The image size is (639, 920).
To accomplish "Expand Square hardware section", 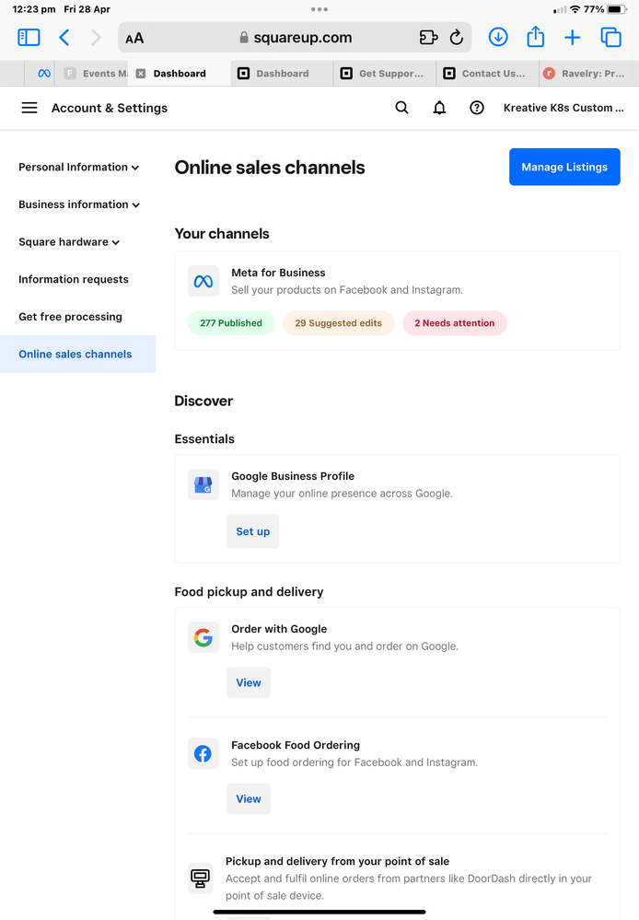I will [x=69, y=242].
